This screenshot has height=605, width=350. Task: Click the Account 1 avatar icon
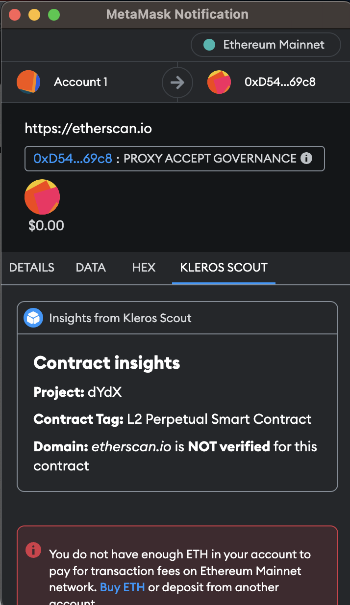[28, 82]
